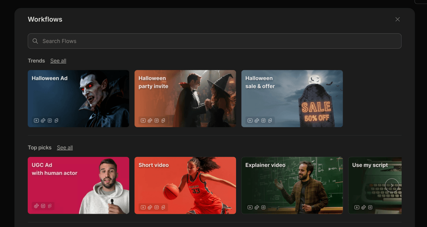
Task: Click the YouTube Shorts icon on Halloween Ad card
Action: click(56, 121)
